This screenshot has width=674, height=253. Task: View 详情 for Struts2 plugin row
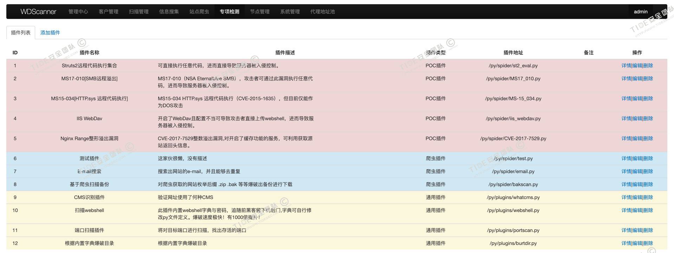pyautogui.click(x=626, y=66)
